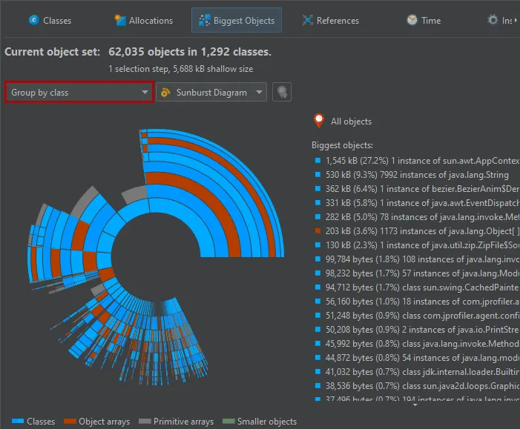Open the Classes view tab
The height and width of the screenshot is (429, 520).
[x=50, y=21]
